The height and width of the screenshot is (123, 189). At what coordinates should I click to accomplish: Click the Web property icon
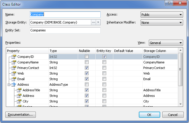point(14,73)
